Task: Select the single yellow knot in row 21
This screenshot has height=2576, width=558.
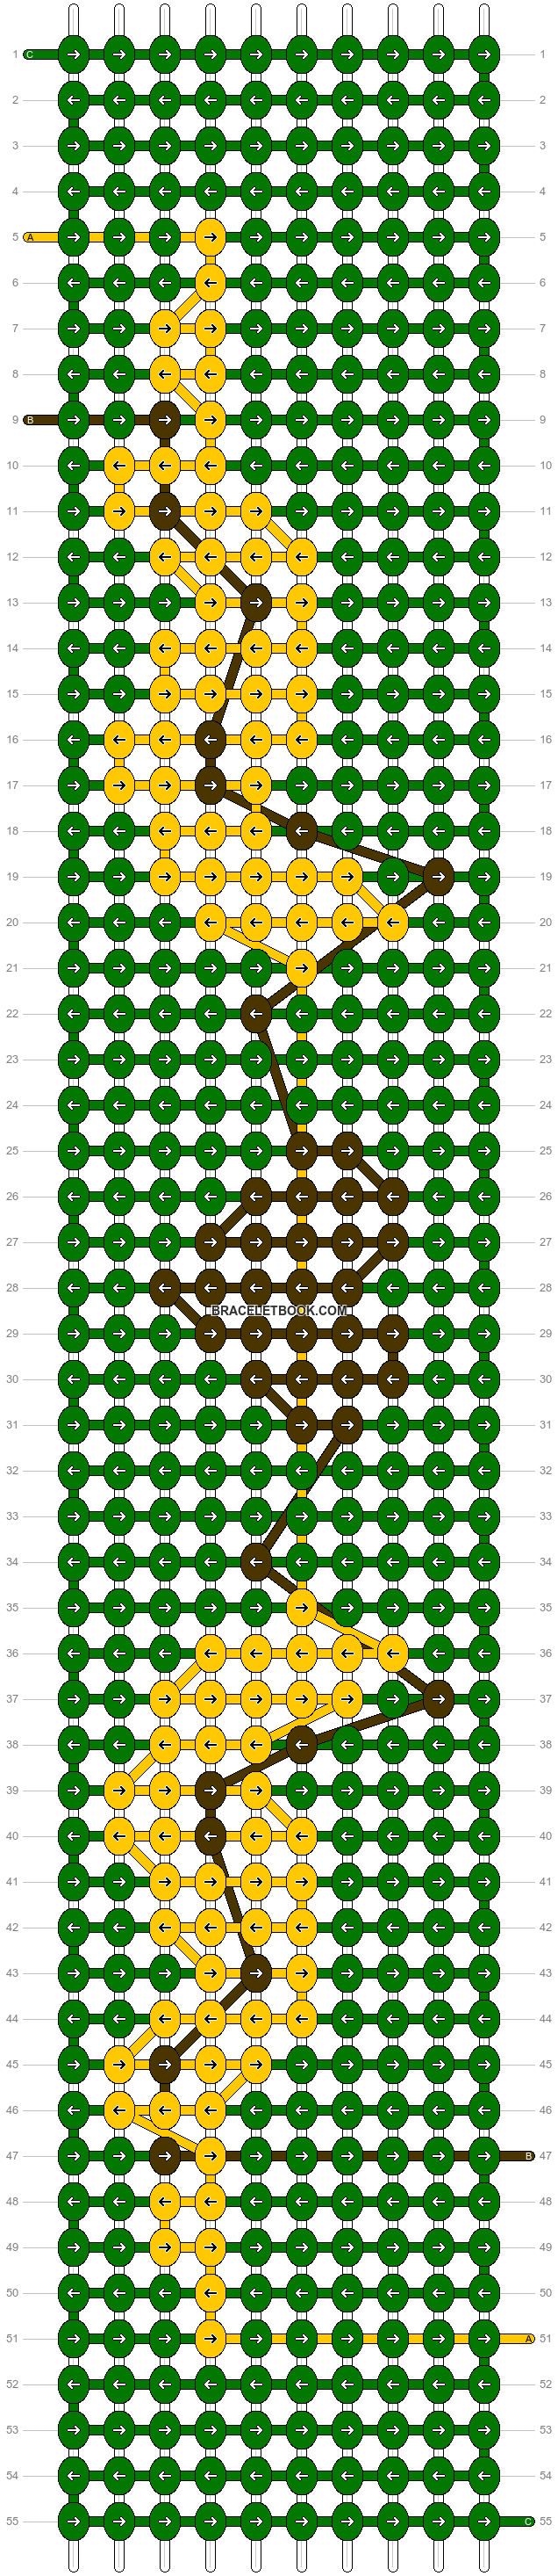Action: coord(302,968)
